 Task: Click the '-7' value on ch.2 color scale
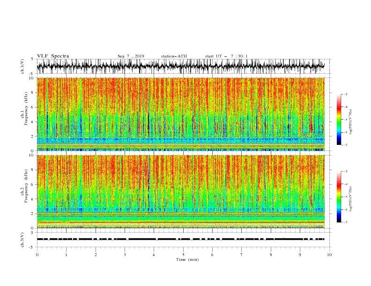[x=345, y=222]
